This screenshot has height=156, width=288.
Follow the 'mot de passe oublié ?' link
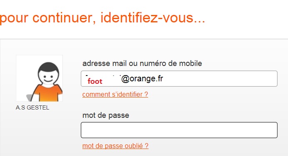click(115, 146)
